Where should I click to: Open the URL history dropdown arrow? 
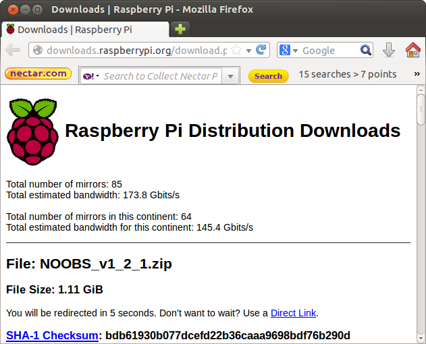pos(248,51)
